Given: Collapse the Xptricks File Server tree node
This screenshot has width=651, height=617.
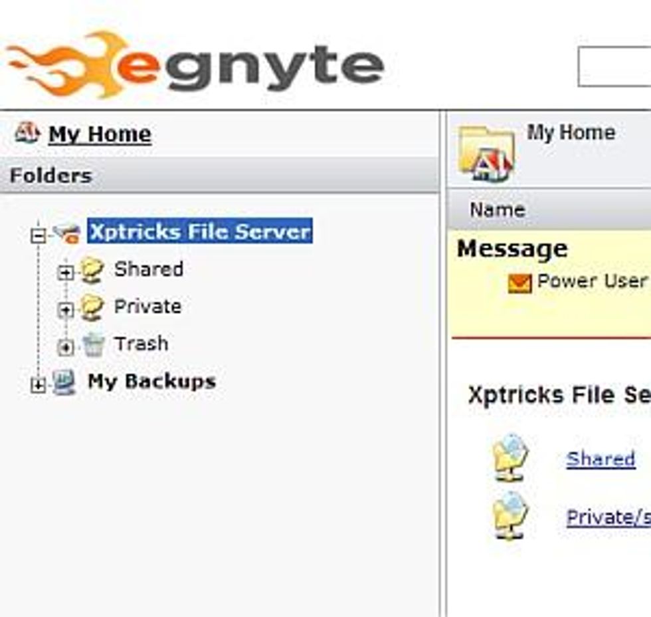Looking at the screenshot, I should click(38, 235).
